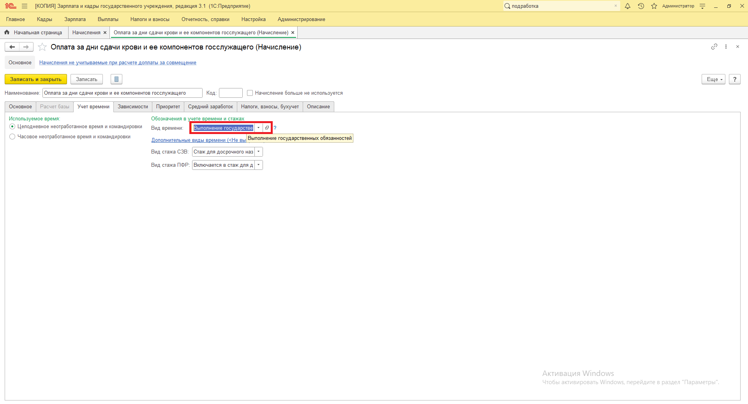Image resolution: width=748 pixels, height=404 pixels.
Task: Open the Администрирование menu
Action: (302, 19)
